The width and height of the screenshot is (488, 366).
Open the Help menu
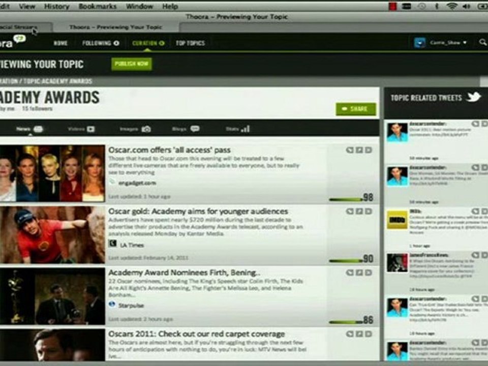(x=170, y=6)
